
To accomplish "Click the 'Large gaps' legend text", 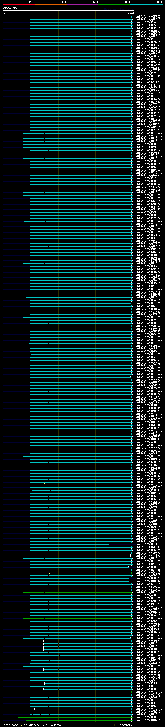I will 11,725.
